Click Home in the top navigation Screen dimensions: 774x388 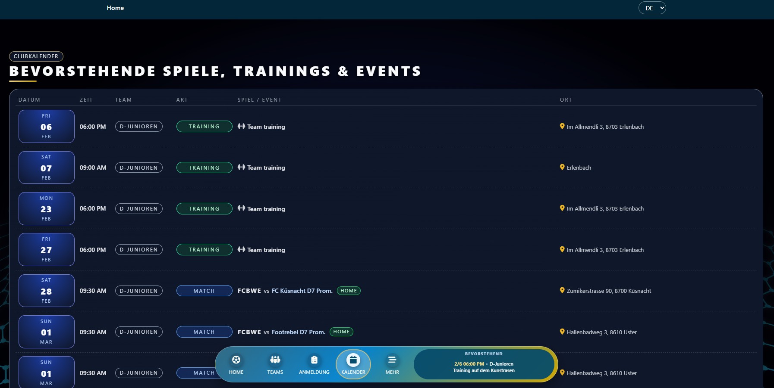(x=115, y=8)
